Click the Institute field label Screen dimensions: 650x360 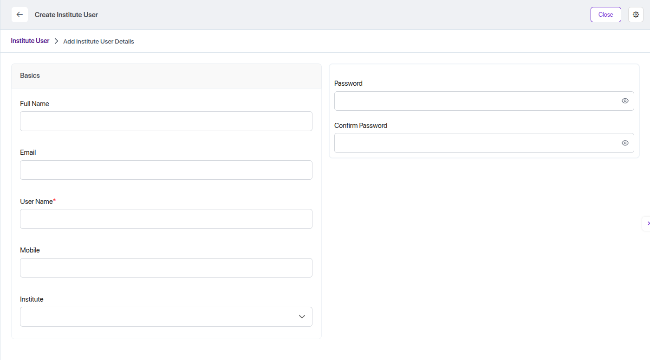(32, 299)
